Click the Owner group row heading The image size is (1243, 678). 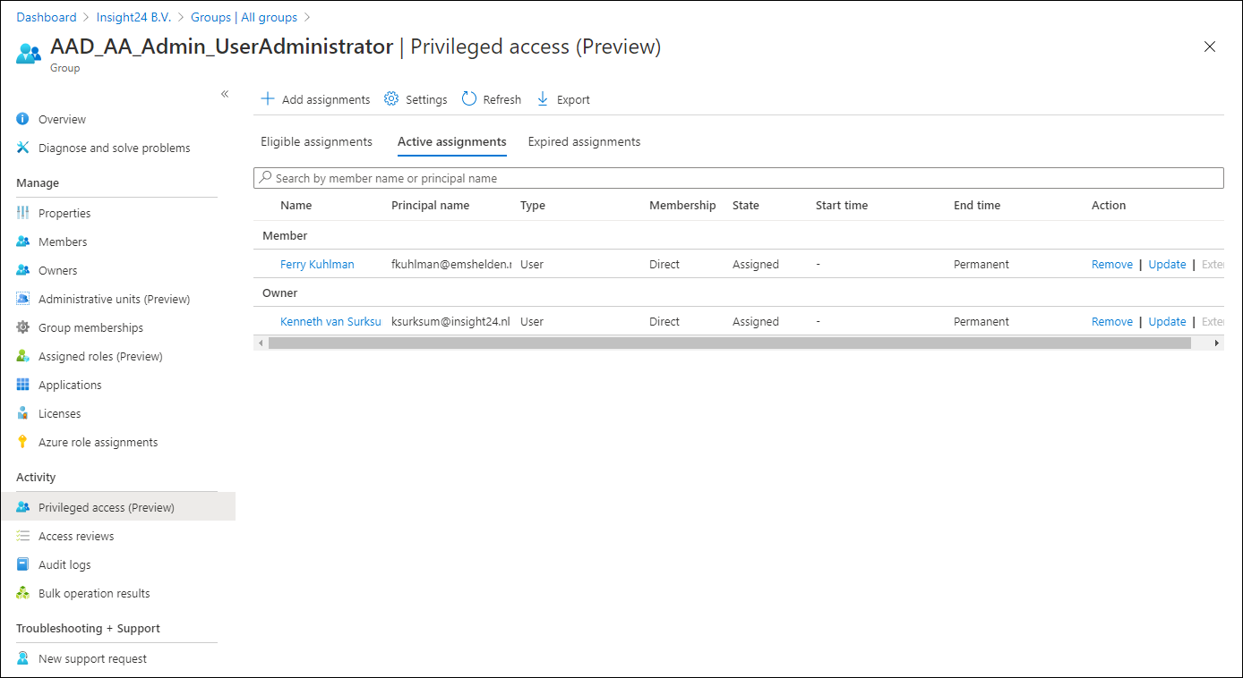pos(280,292)
